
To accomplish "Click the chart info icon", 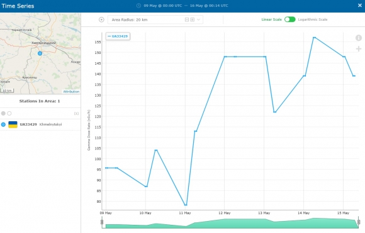I will tap(359, 38).
